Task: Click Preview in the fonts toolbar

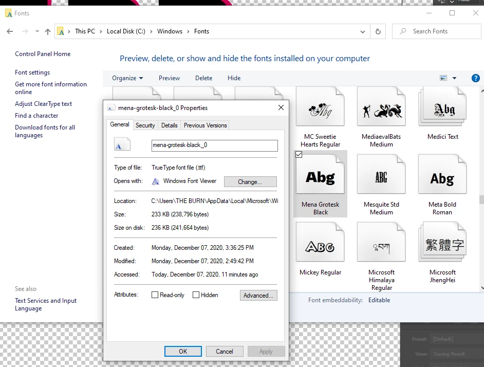Action: click(x=169, y=78)
